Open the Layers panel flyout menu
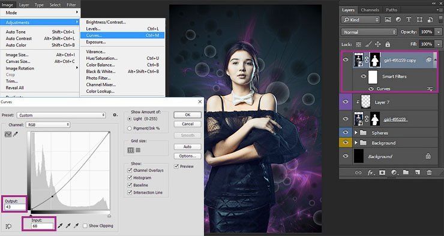 point(439,10)
